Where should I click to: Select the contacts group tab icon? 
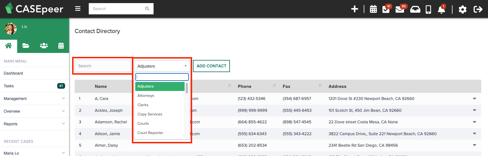[44, 46]
